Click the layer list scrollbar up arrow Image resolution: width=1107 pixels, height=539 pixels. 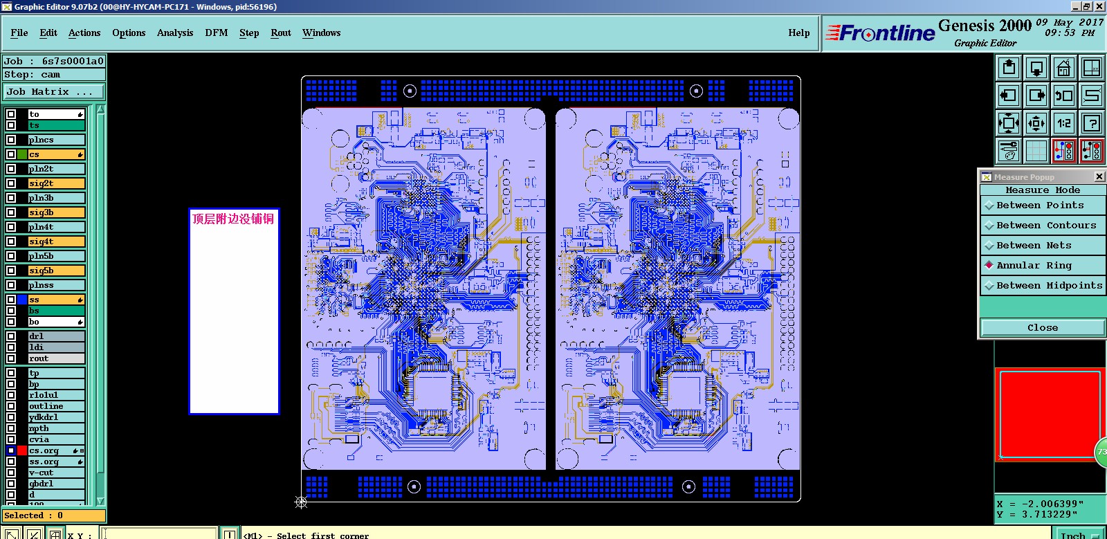tap(100, 109)
